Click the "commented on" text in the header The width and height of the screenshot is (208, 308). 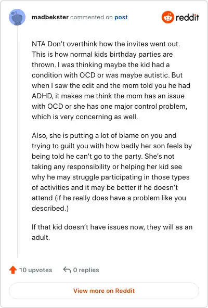tap(92, 17)
